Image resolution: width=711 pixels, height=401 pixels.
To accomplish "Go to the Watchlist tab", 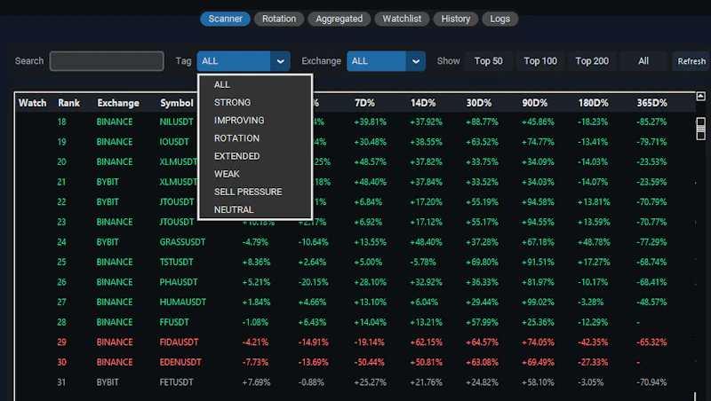I will click(x=402, y=19).
